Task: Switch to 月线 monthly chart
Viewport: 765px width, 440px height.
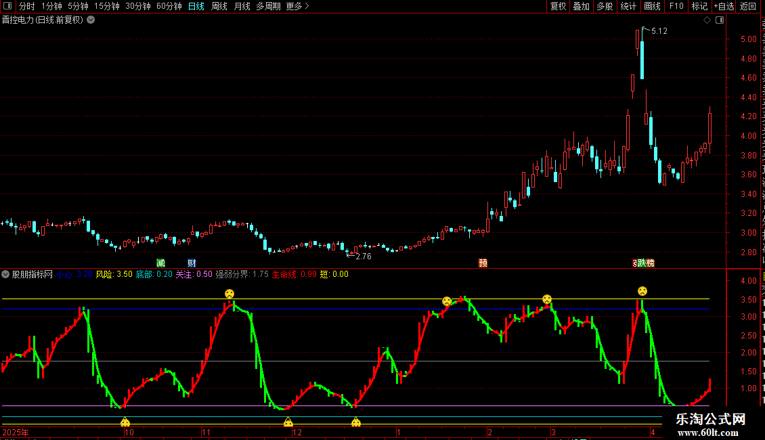Action: click(x=242, y=6)
